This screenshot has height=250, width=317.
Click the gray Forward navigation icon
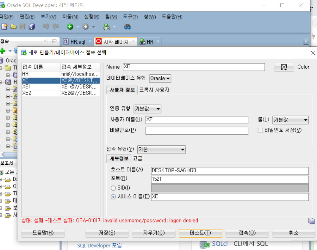[85, 27]
